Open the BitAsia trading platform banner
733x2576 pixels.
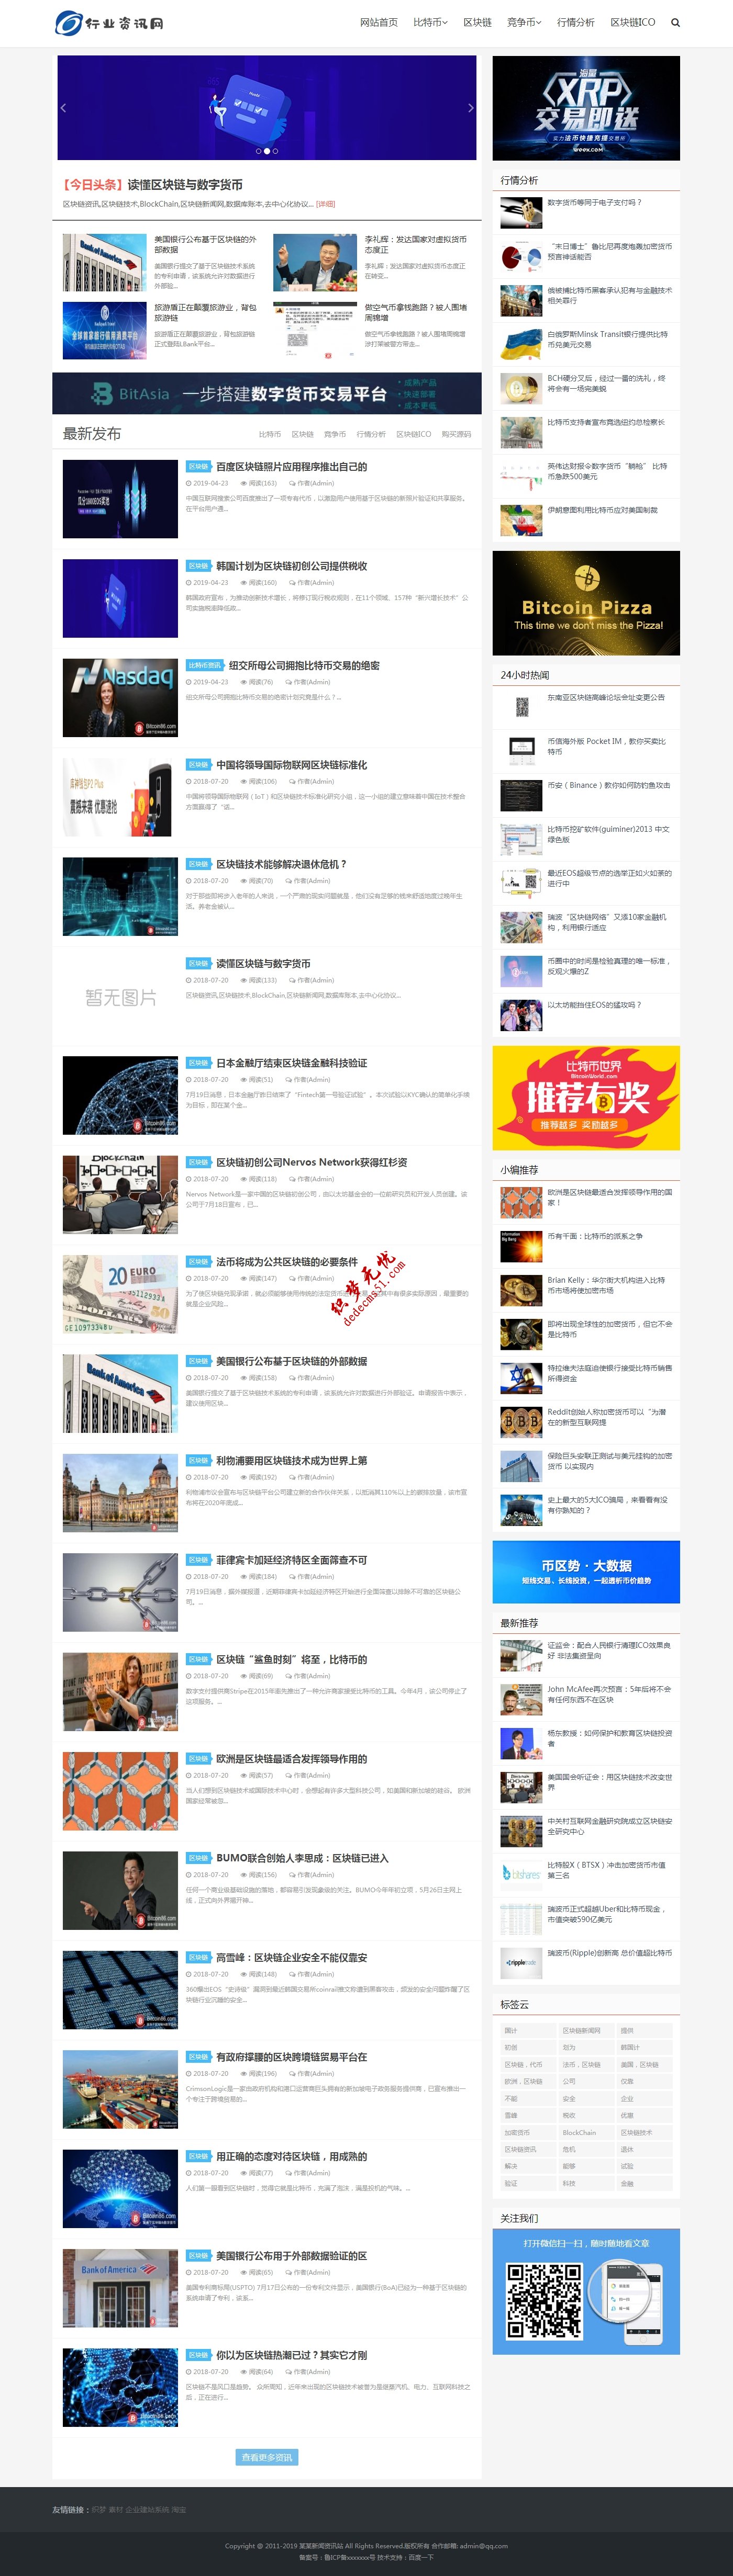tap(266, 393)
